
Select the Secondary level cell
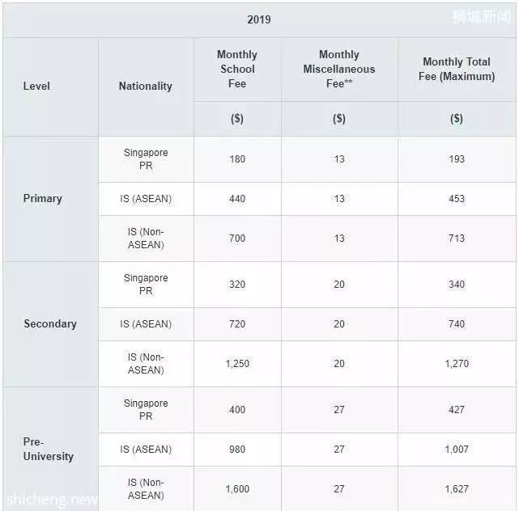click(50, 323)
